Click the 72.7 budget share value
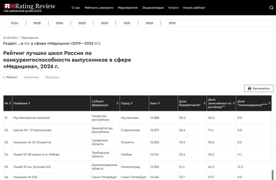276x180 pixels. click(182, 177)
